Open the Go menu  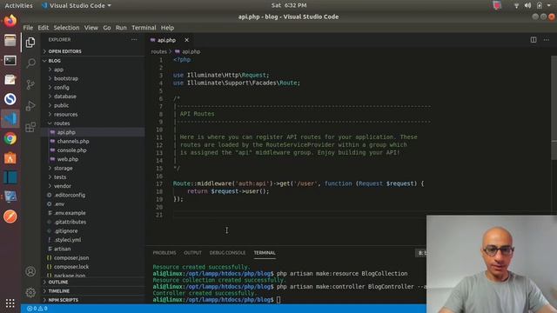coord(107,28)
